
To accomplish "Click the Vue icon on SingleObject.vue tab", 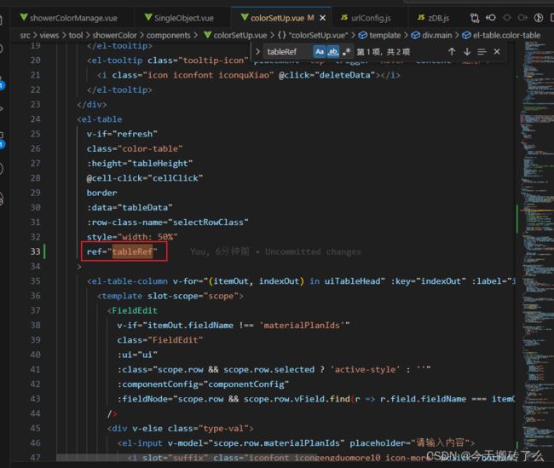I will point(148,17).
